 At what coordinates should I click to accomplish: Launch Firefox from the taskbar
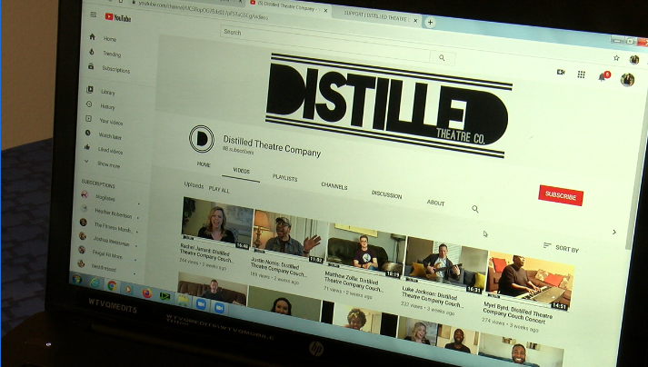[146, 293]
